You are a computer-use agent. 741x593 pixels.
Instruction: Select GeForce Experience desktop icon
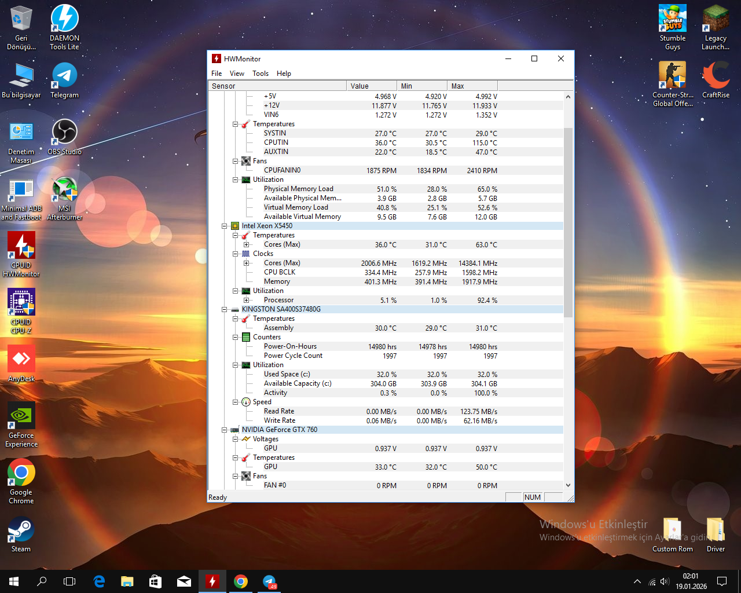(x=21, y=425)
